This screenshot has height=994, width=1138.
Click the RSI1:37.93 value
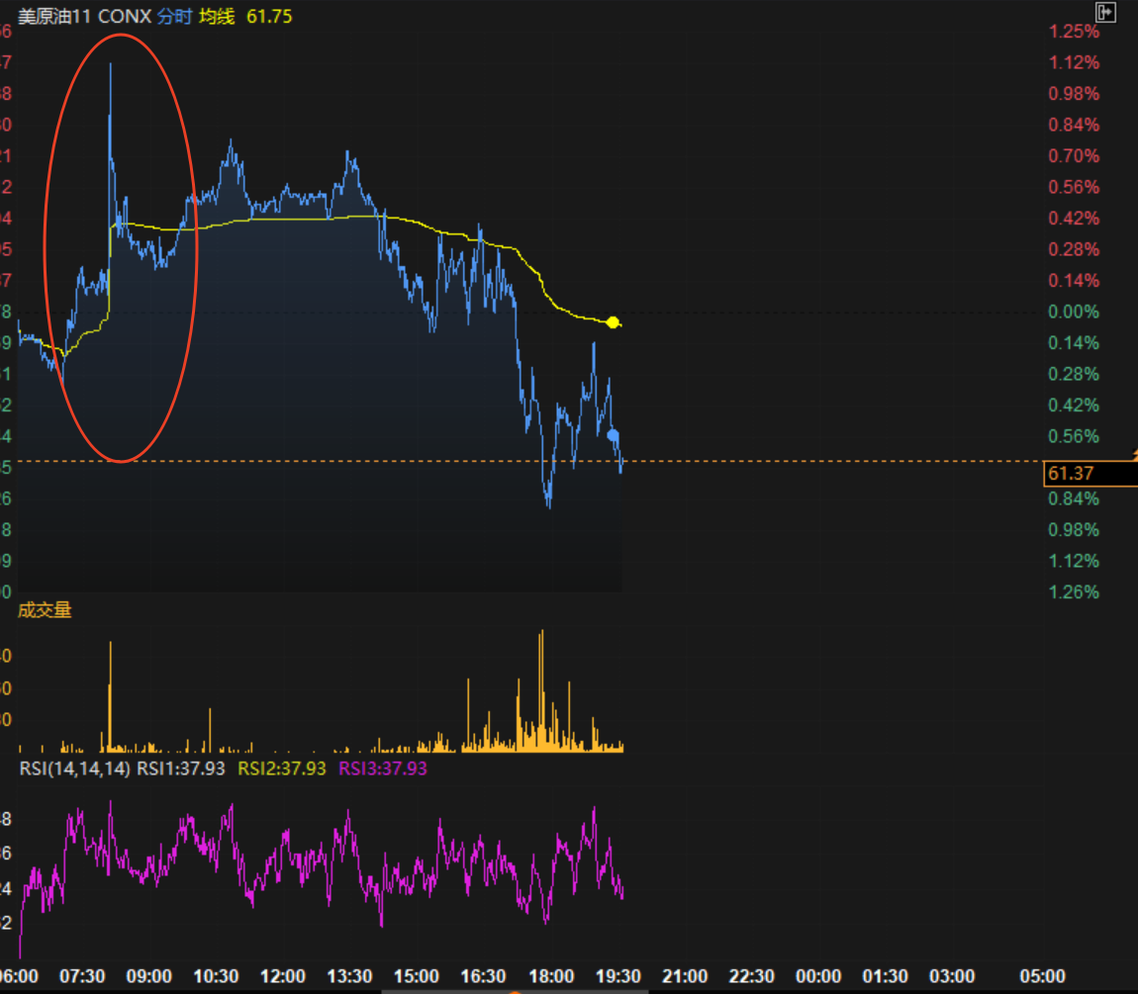tap(181, 768)
